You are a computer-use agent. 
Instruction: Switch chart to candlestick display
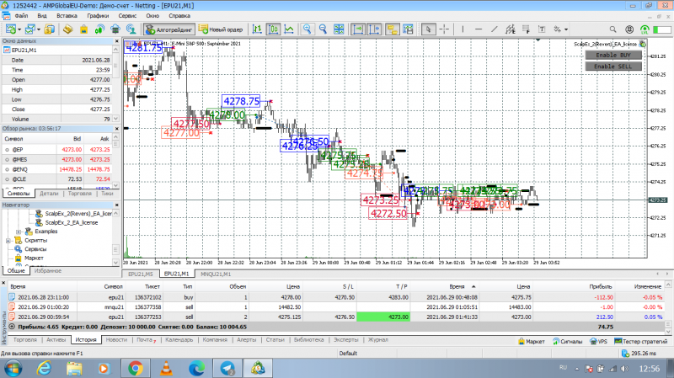273,29
